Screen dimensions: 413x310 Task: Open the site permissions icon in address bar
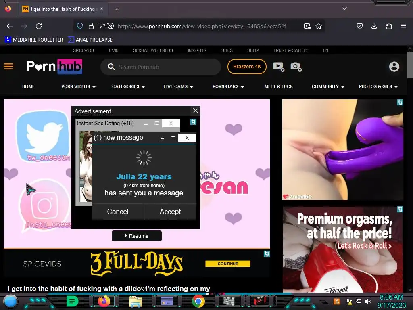102,26
